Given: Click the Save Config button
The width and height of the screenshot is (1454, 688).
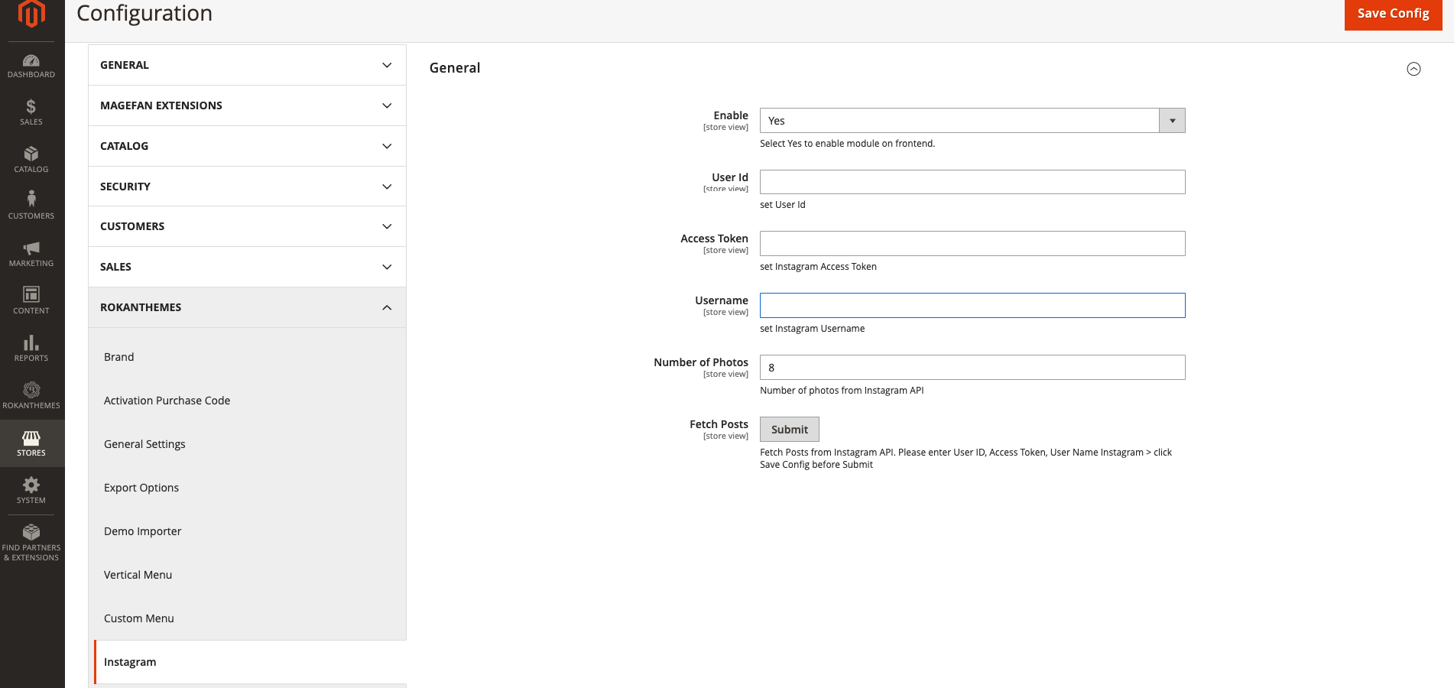Looking at the screenshot, I should click(x=1393, y=14).
